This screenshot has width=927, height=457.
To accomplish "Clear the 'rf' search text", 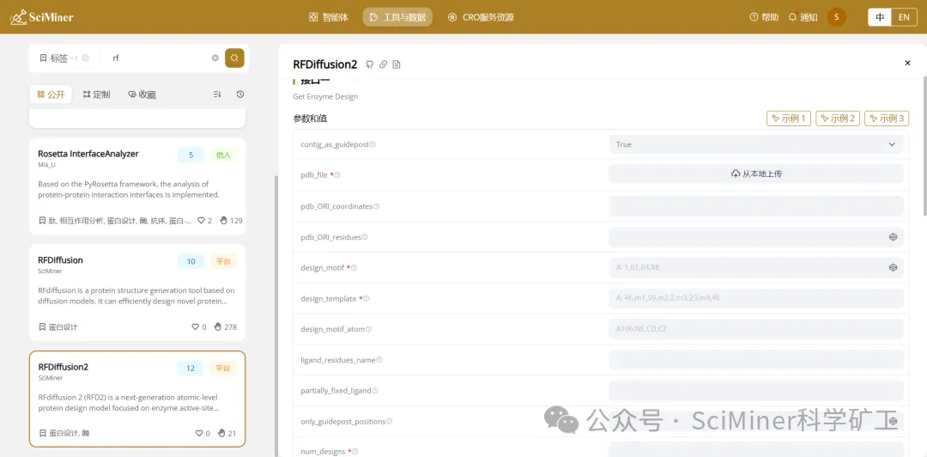I will tap(215, 58).
